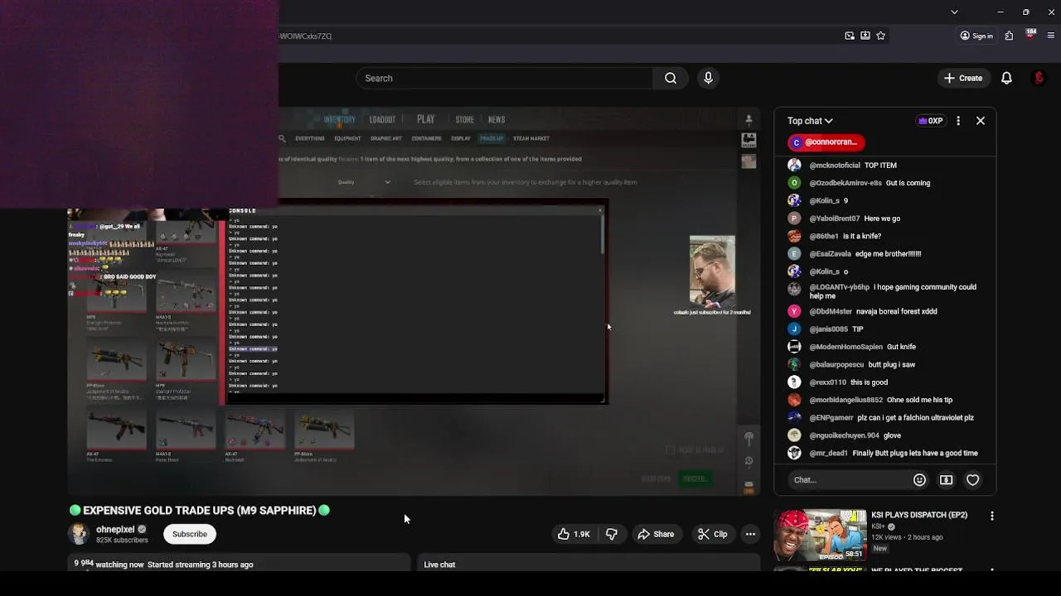This screenshot has height=596, width=1061.
Task: Select the in-game NEWS tab
Action: click(x=497, y=119)
